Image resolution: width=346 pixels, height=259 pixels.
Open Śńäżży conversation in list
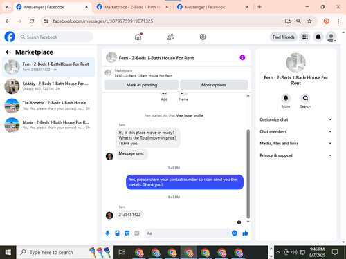coord(48,86)
